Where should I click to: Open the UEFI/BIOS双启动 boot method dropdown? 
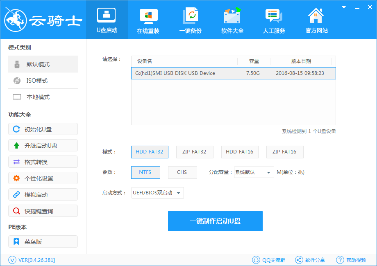(x=157, y=193)
